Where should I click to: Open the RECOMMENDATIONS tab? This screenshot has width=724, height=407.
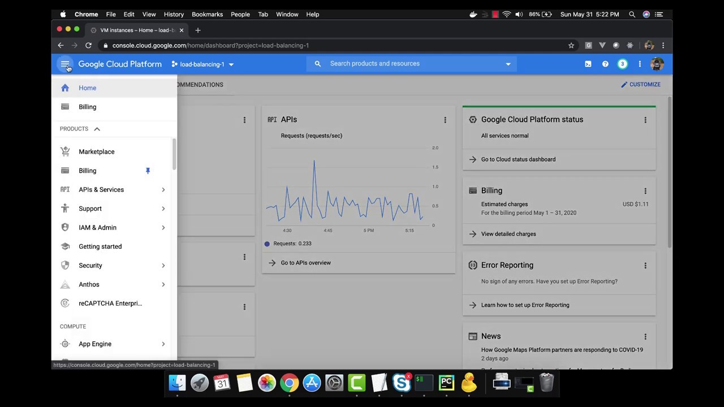[200, 85]
